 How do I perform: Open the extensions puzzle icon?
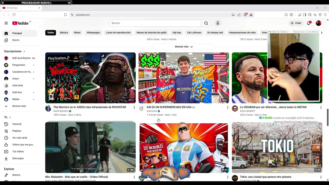click(286, 15)
